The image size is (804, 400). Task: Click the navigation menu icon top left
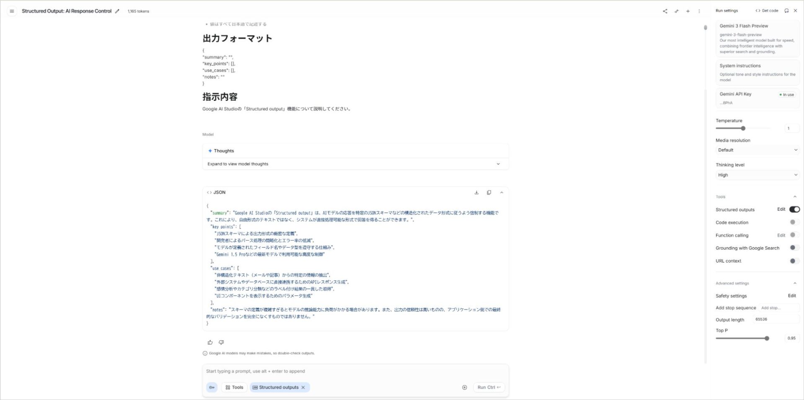[12, 11]
